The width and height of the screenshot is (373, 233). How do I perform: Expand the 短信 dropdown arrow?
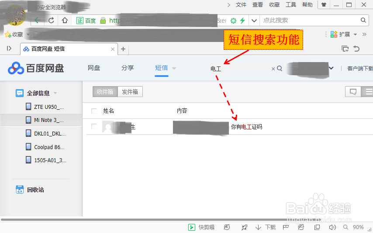(174, 68)
